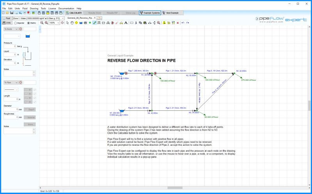
Task: Select the hand pan tool
Action: click(x=72, y=23)
